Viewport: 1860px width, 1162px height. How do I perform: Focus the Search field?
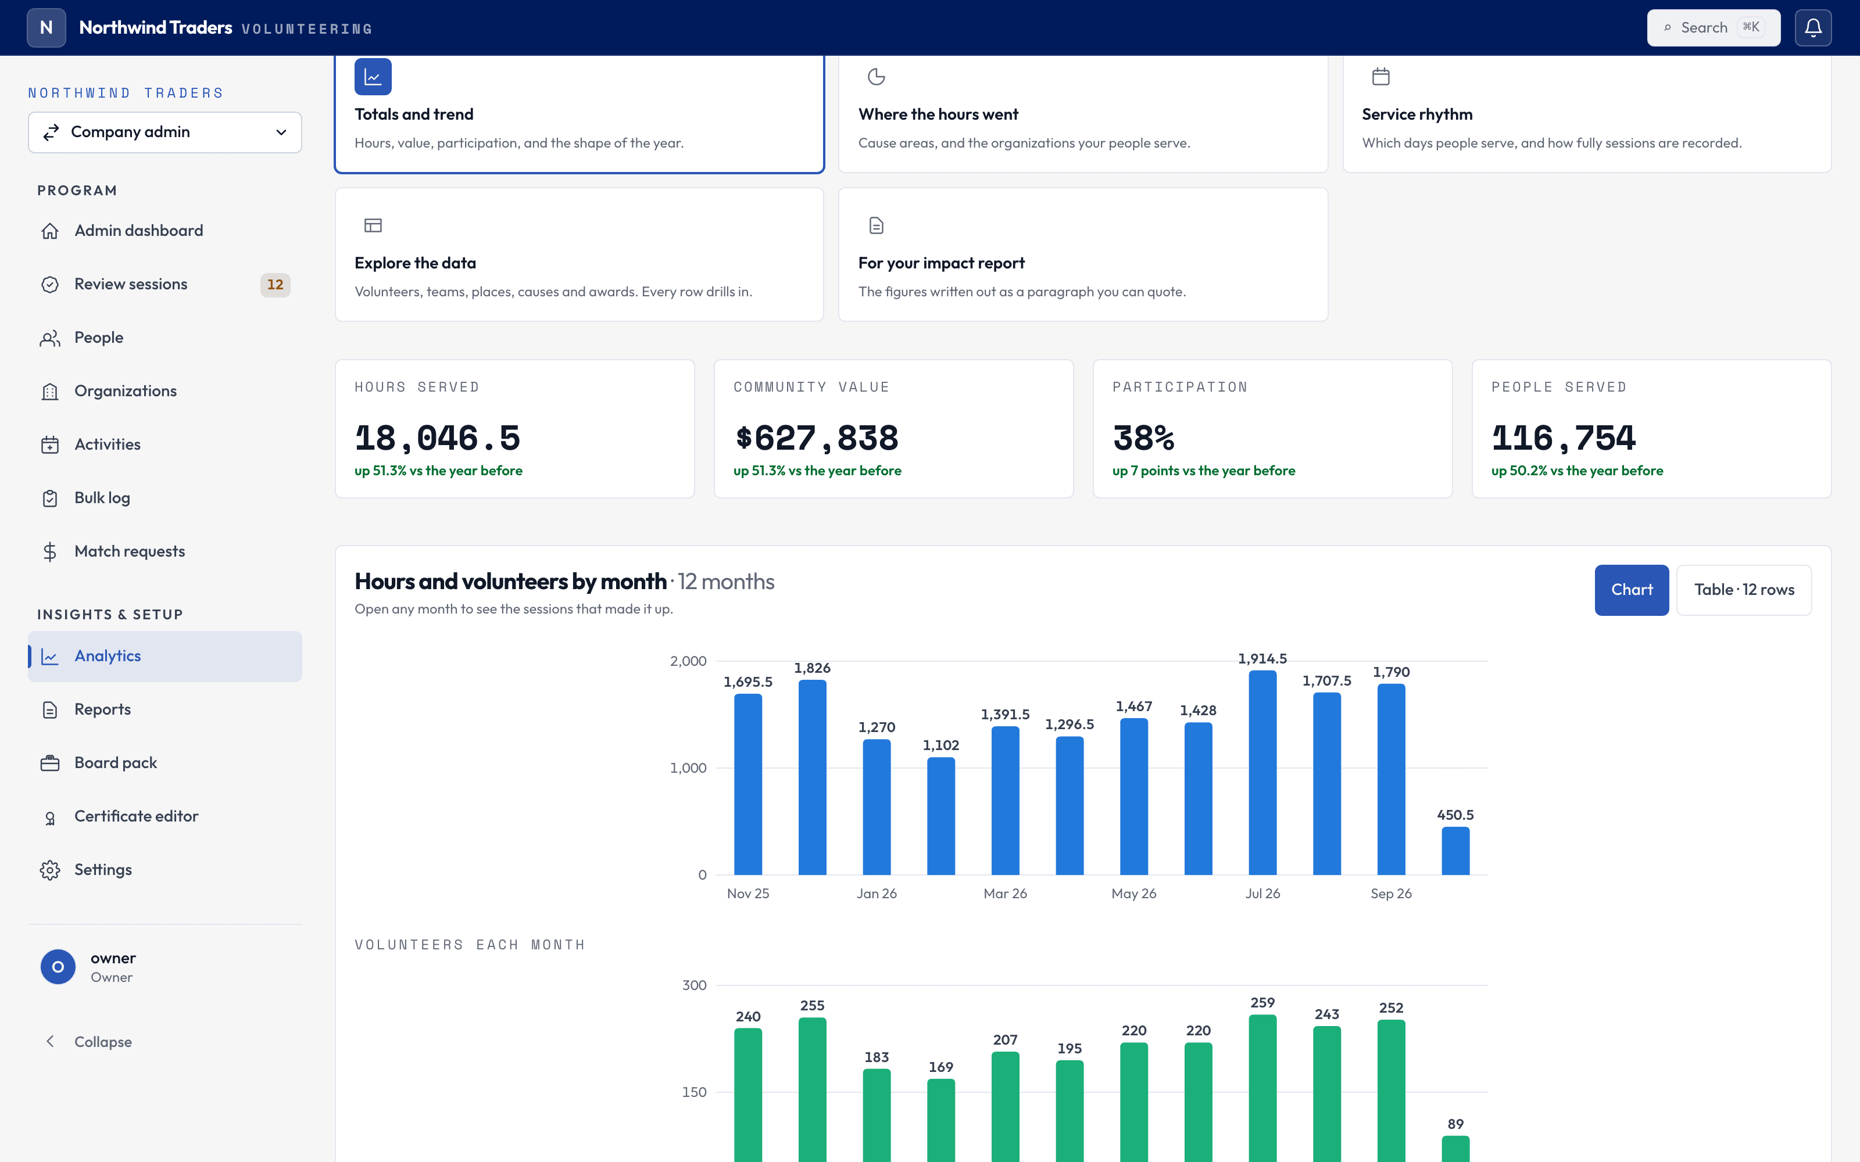[x=1713, y=28]
